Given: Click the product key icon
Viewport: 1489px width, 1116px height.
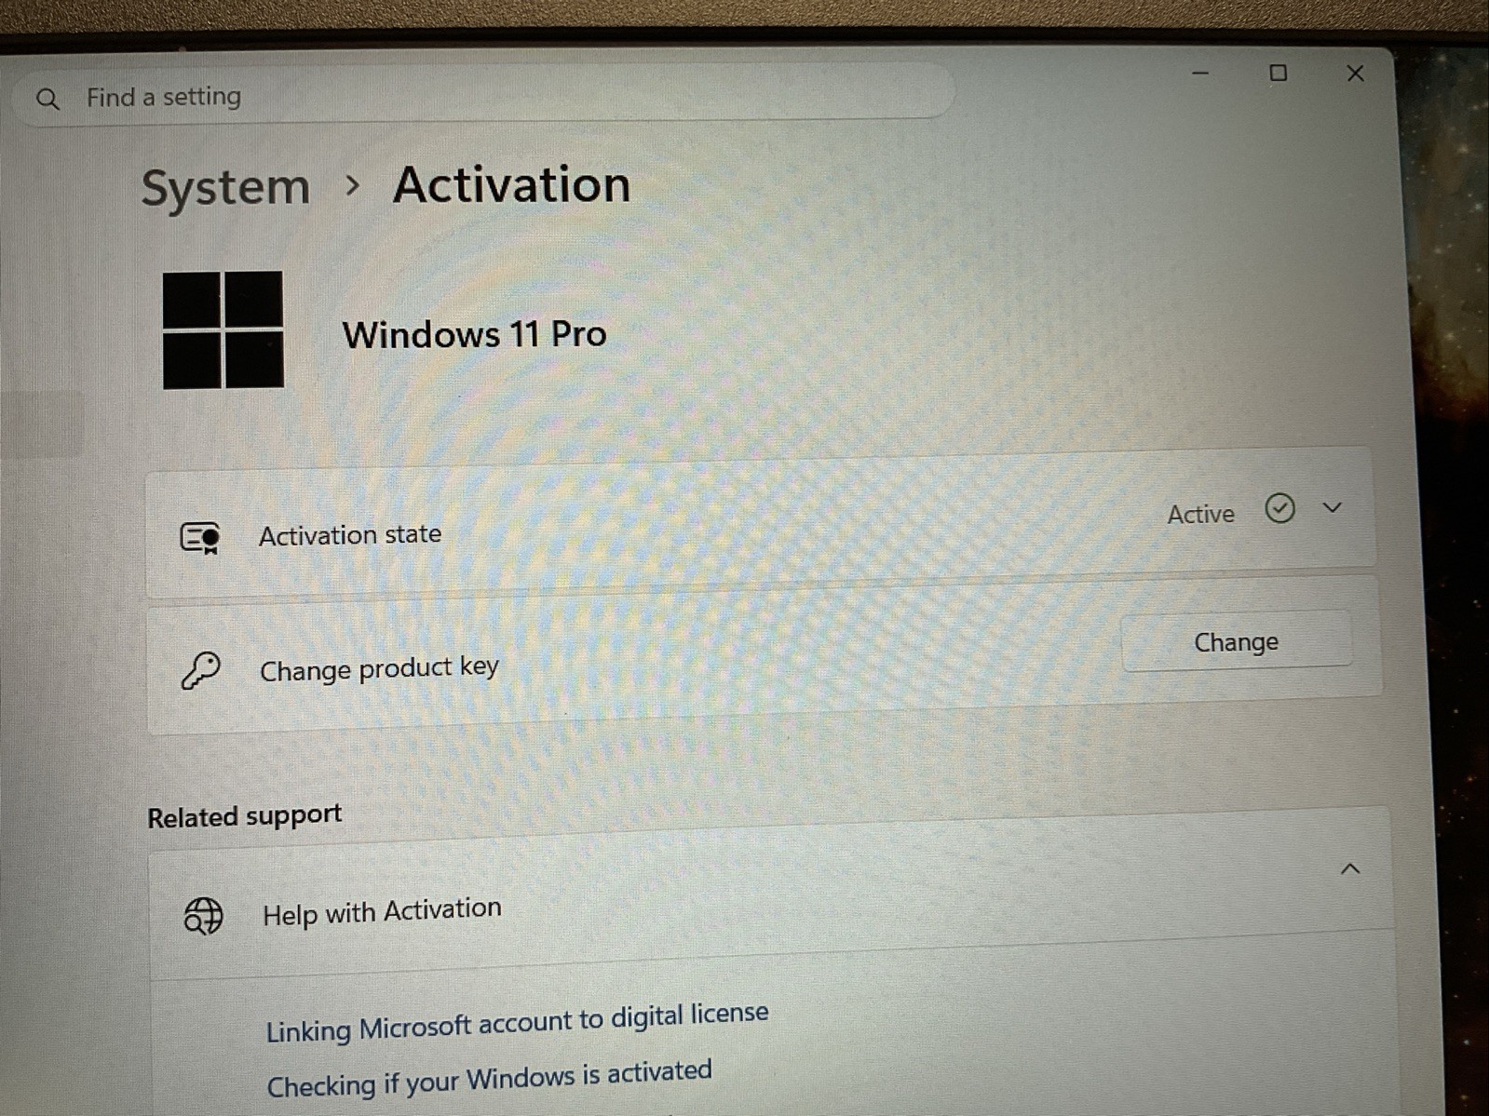Looking at the screenshot, I should tap(200, 670).
